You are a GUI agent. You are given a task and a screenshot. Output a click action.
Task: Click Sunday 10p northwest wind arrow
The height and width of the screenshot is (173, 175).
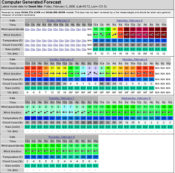[96, 74]
